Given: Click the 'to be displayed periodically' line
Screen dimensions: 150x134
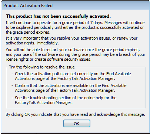Looking at the screenshot, I should [75, 27].
